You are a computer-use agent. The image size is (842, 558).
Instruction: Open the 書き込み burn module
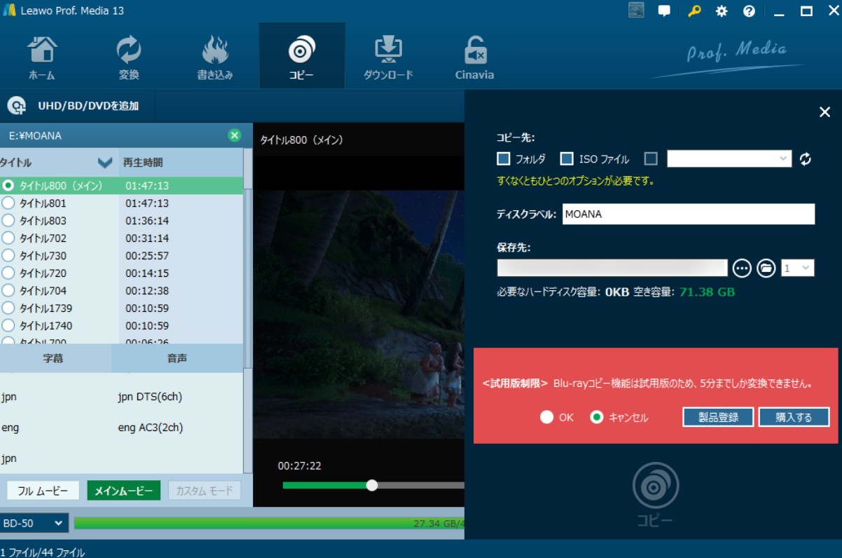[x=215, y=57]
